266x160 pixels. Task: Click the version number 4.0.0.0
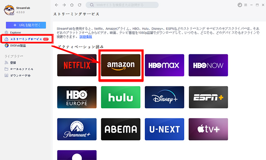21,12
